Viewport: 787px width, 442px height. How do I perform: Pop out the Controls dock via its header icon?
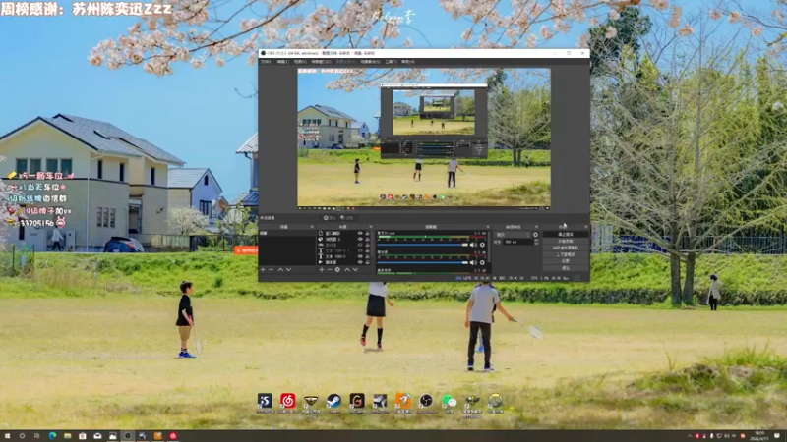point(586,227)
